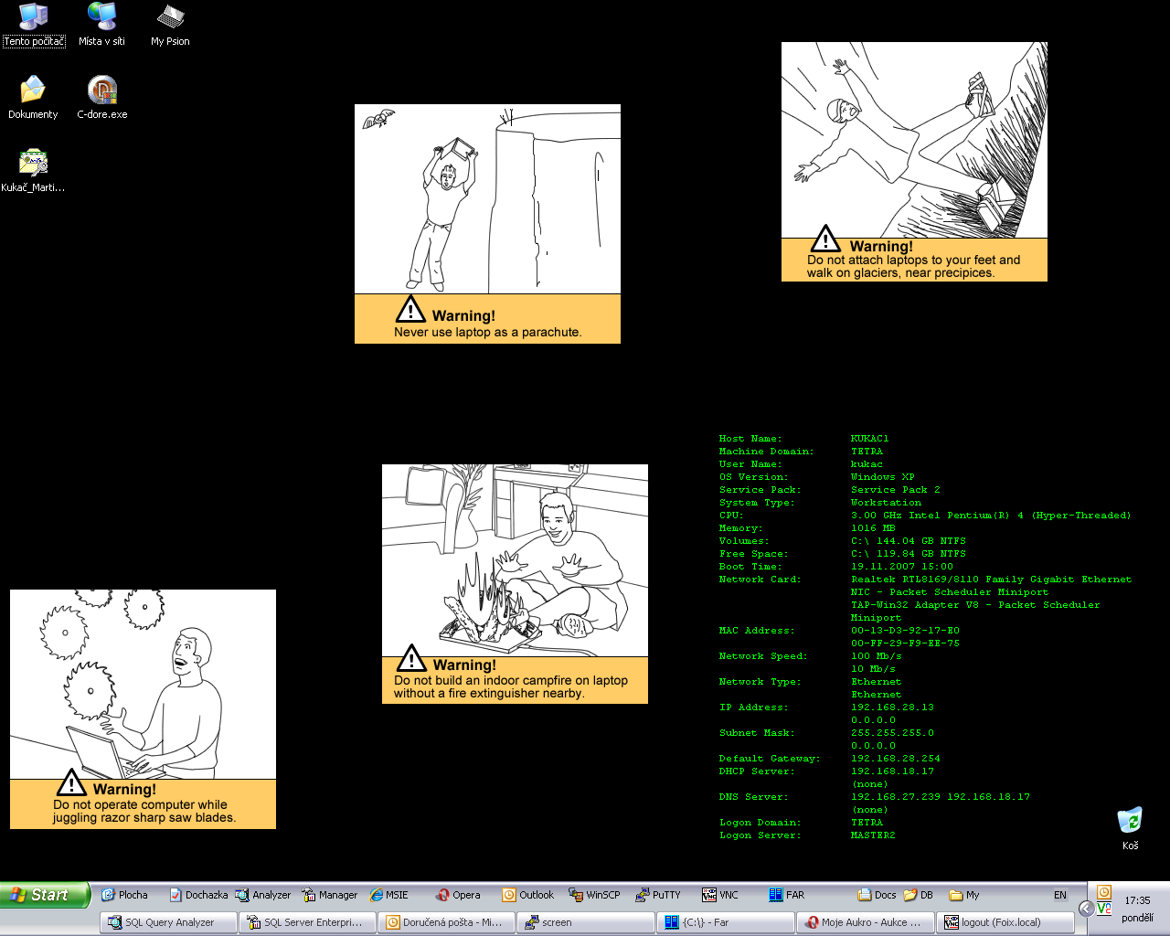Open the Tento počítač desktop icon
Screen dimensions: 1170x936
coord(34,24)
